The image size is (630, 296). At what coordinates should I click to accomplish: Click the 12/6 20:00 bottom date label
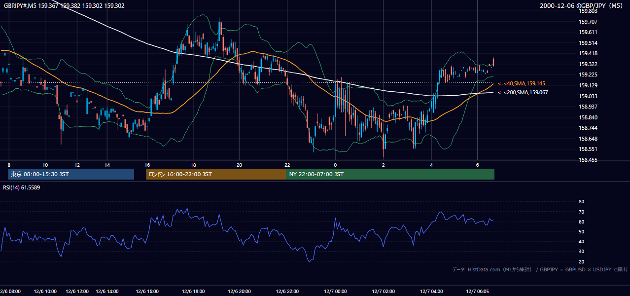tap(240, 292)
